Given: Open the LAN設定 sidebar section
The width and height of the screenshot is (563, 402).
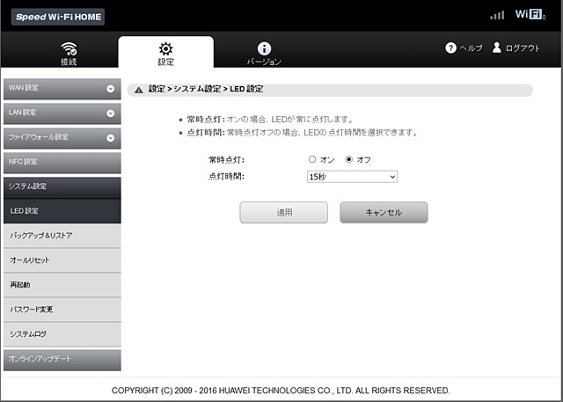Looking at the screenshot, I should [62, 113].
